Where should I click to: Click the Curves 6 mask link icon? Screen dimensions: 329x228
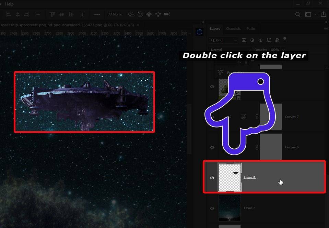257,147
